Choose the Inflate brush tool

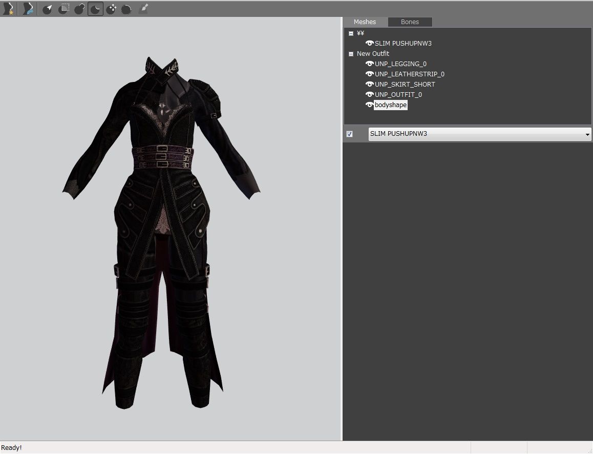(x=79, y=9)
